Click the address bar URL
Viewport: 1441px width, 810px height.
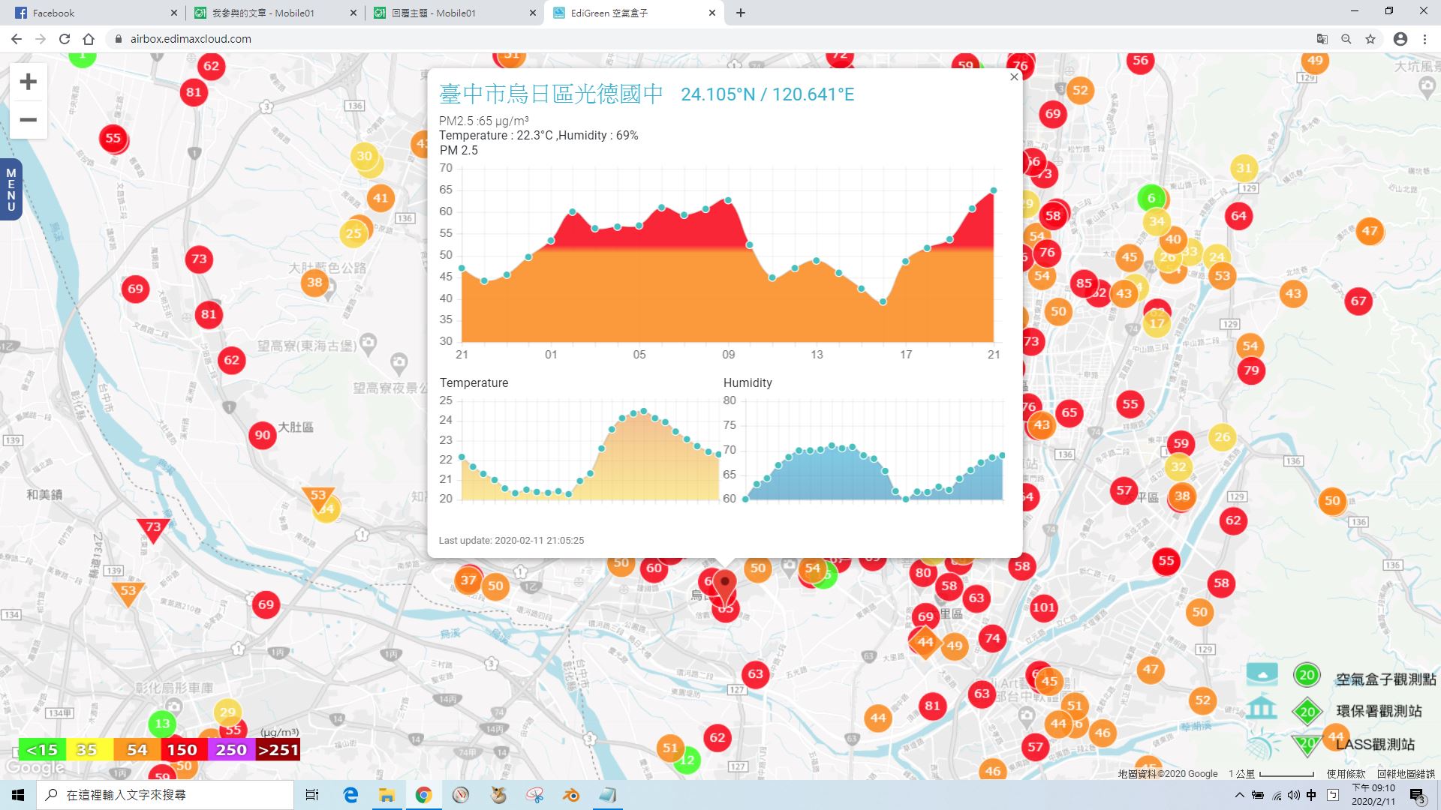click(x=191, y=39)
